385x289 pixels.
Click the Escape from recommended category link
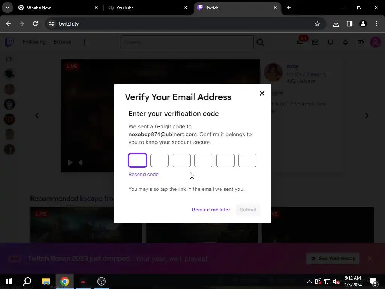pos(96,198)
